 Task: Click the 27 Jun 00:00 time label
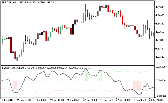[123, 100]
